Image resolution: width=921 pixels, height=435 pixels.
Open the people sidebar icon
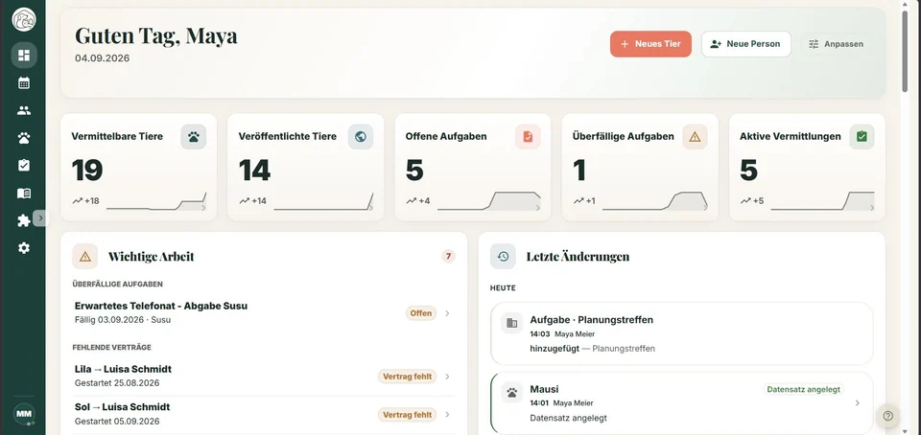pos(24,110)
